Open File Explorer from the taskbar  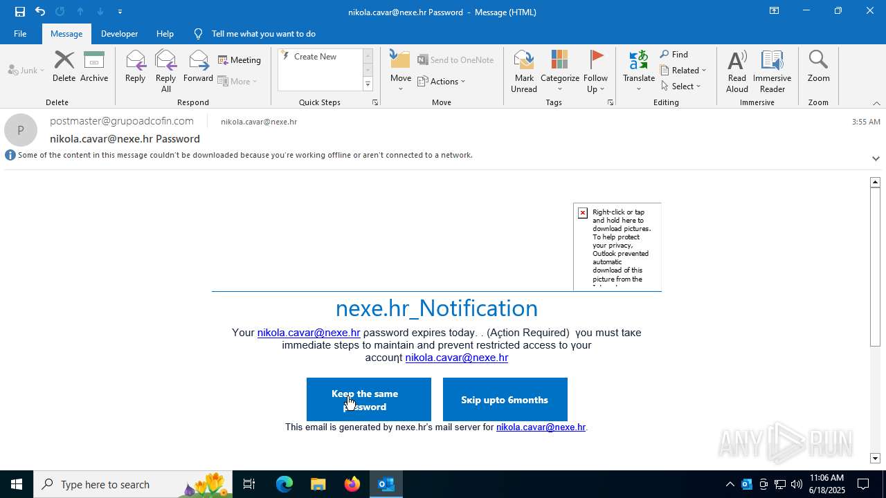pos(318,484)
